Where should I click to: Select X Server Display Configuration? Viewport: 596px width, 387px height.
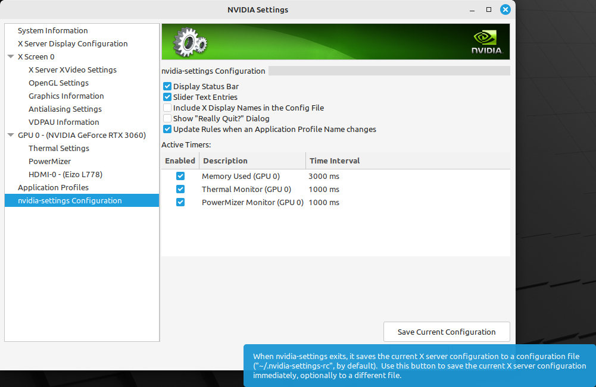73,43
